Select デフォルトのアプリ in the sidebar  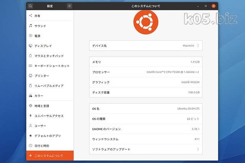pos(50,136)
